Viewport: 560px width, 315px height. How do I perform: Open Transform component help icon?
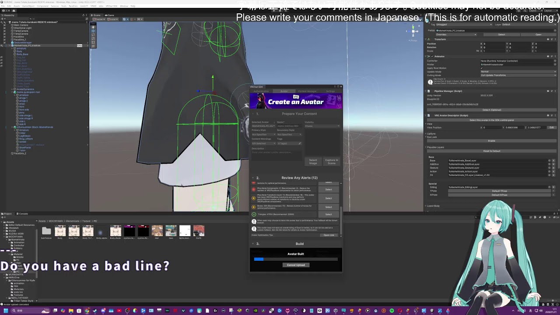[548, 39]
